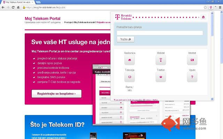
Task: Click the search question input field
Action: pyautogui.click(x=160, y=33)
